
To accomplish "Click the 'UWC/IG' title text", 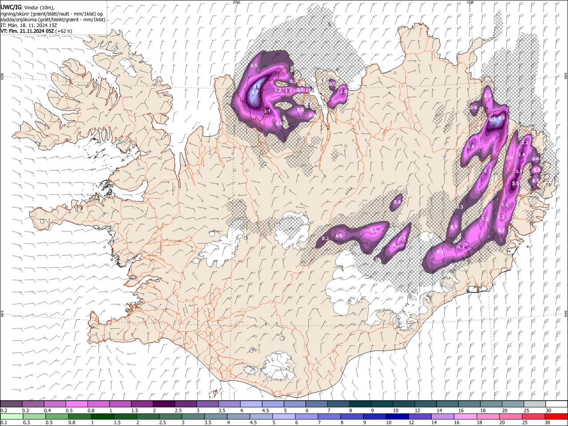I will (x=11, y=7).
